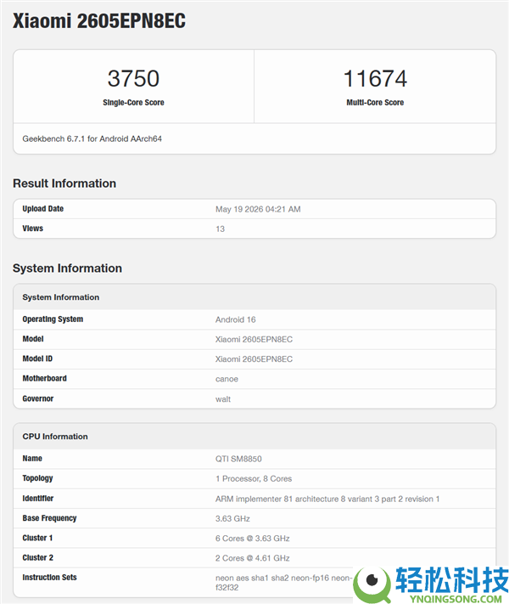Select the Model value Xiaomi 2605EPN8EC
Image resolution: width=509 pixels, height=604 pixels.
pyautogui.click(x=254, y=339)
